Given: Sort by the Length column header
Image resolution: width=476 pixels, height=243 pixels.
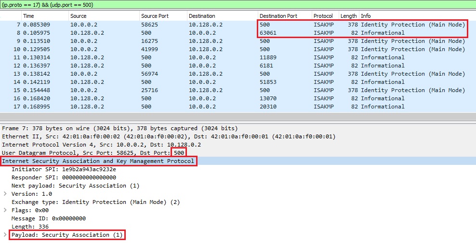Looking at the screenshot, I should 349,16.
